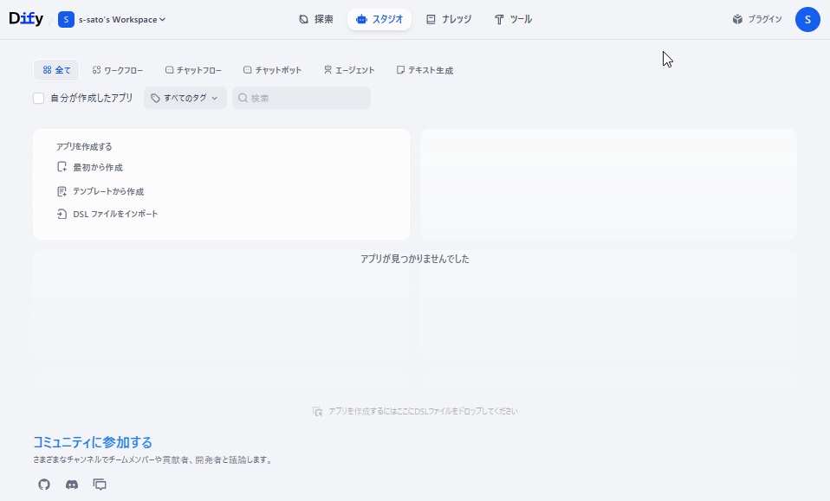Filter apps by エージェント

[x=349, y=70]
